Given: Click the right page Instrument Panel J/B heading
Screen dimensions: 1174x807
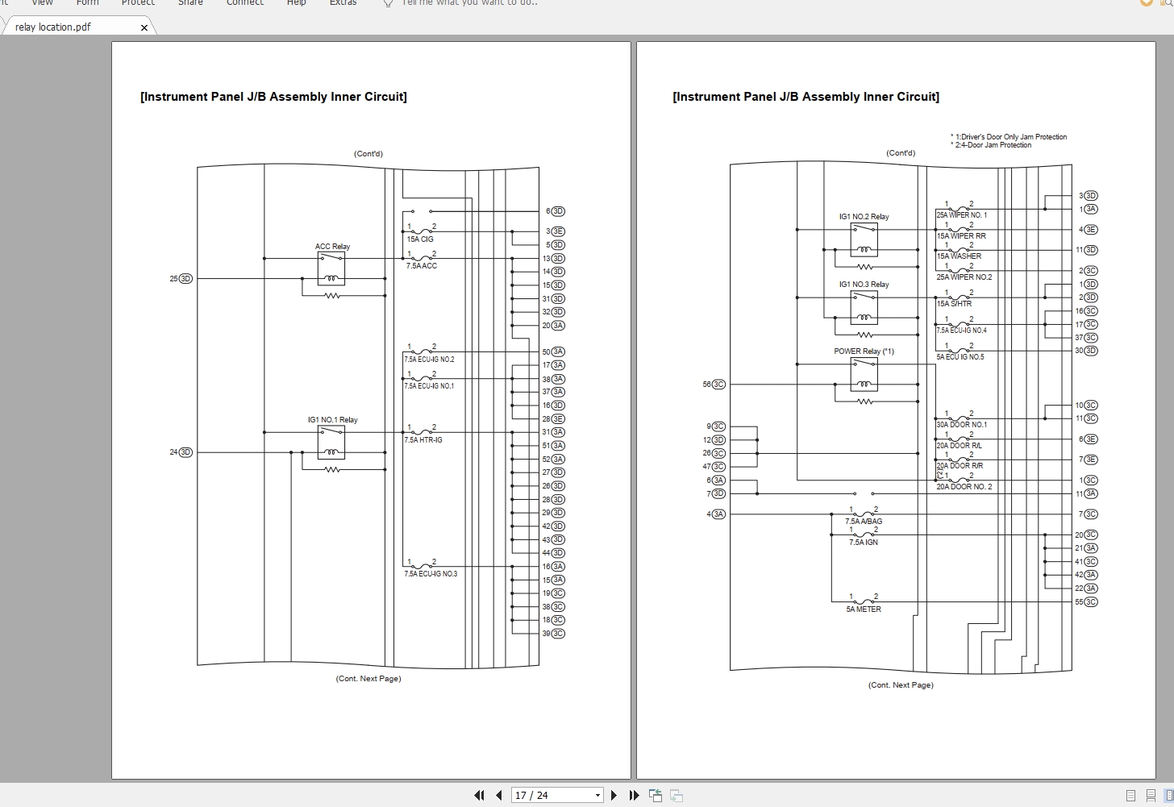Looking at the screenshot, I should tap(806, 97).
